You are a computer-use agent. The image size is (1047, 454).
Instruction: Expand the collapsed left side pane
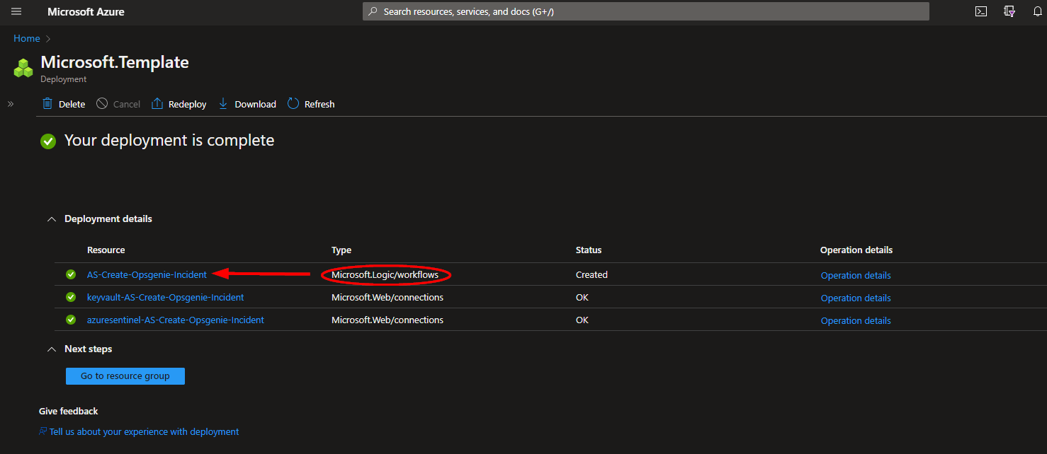pos(11,104)
